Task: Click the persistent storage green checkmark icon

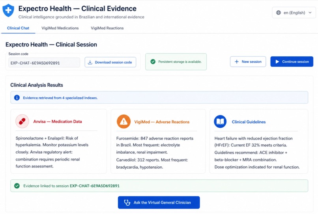Action: [x=153, y=61]
